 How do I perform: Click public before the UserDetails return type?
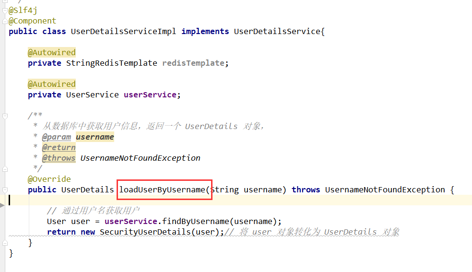pos(42,189)
